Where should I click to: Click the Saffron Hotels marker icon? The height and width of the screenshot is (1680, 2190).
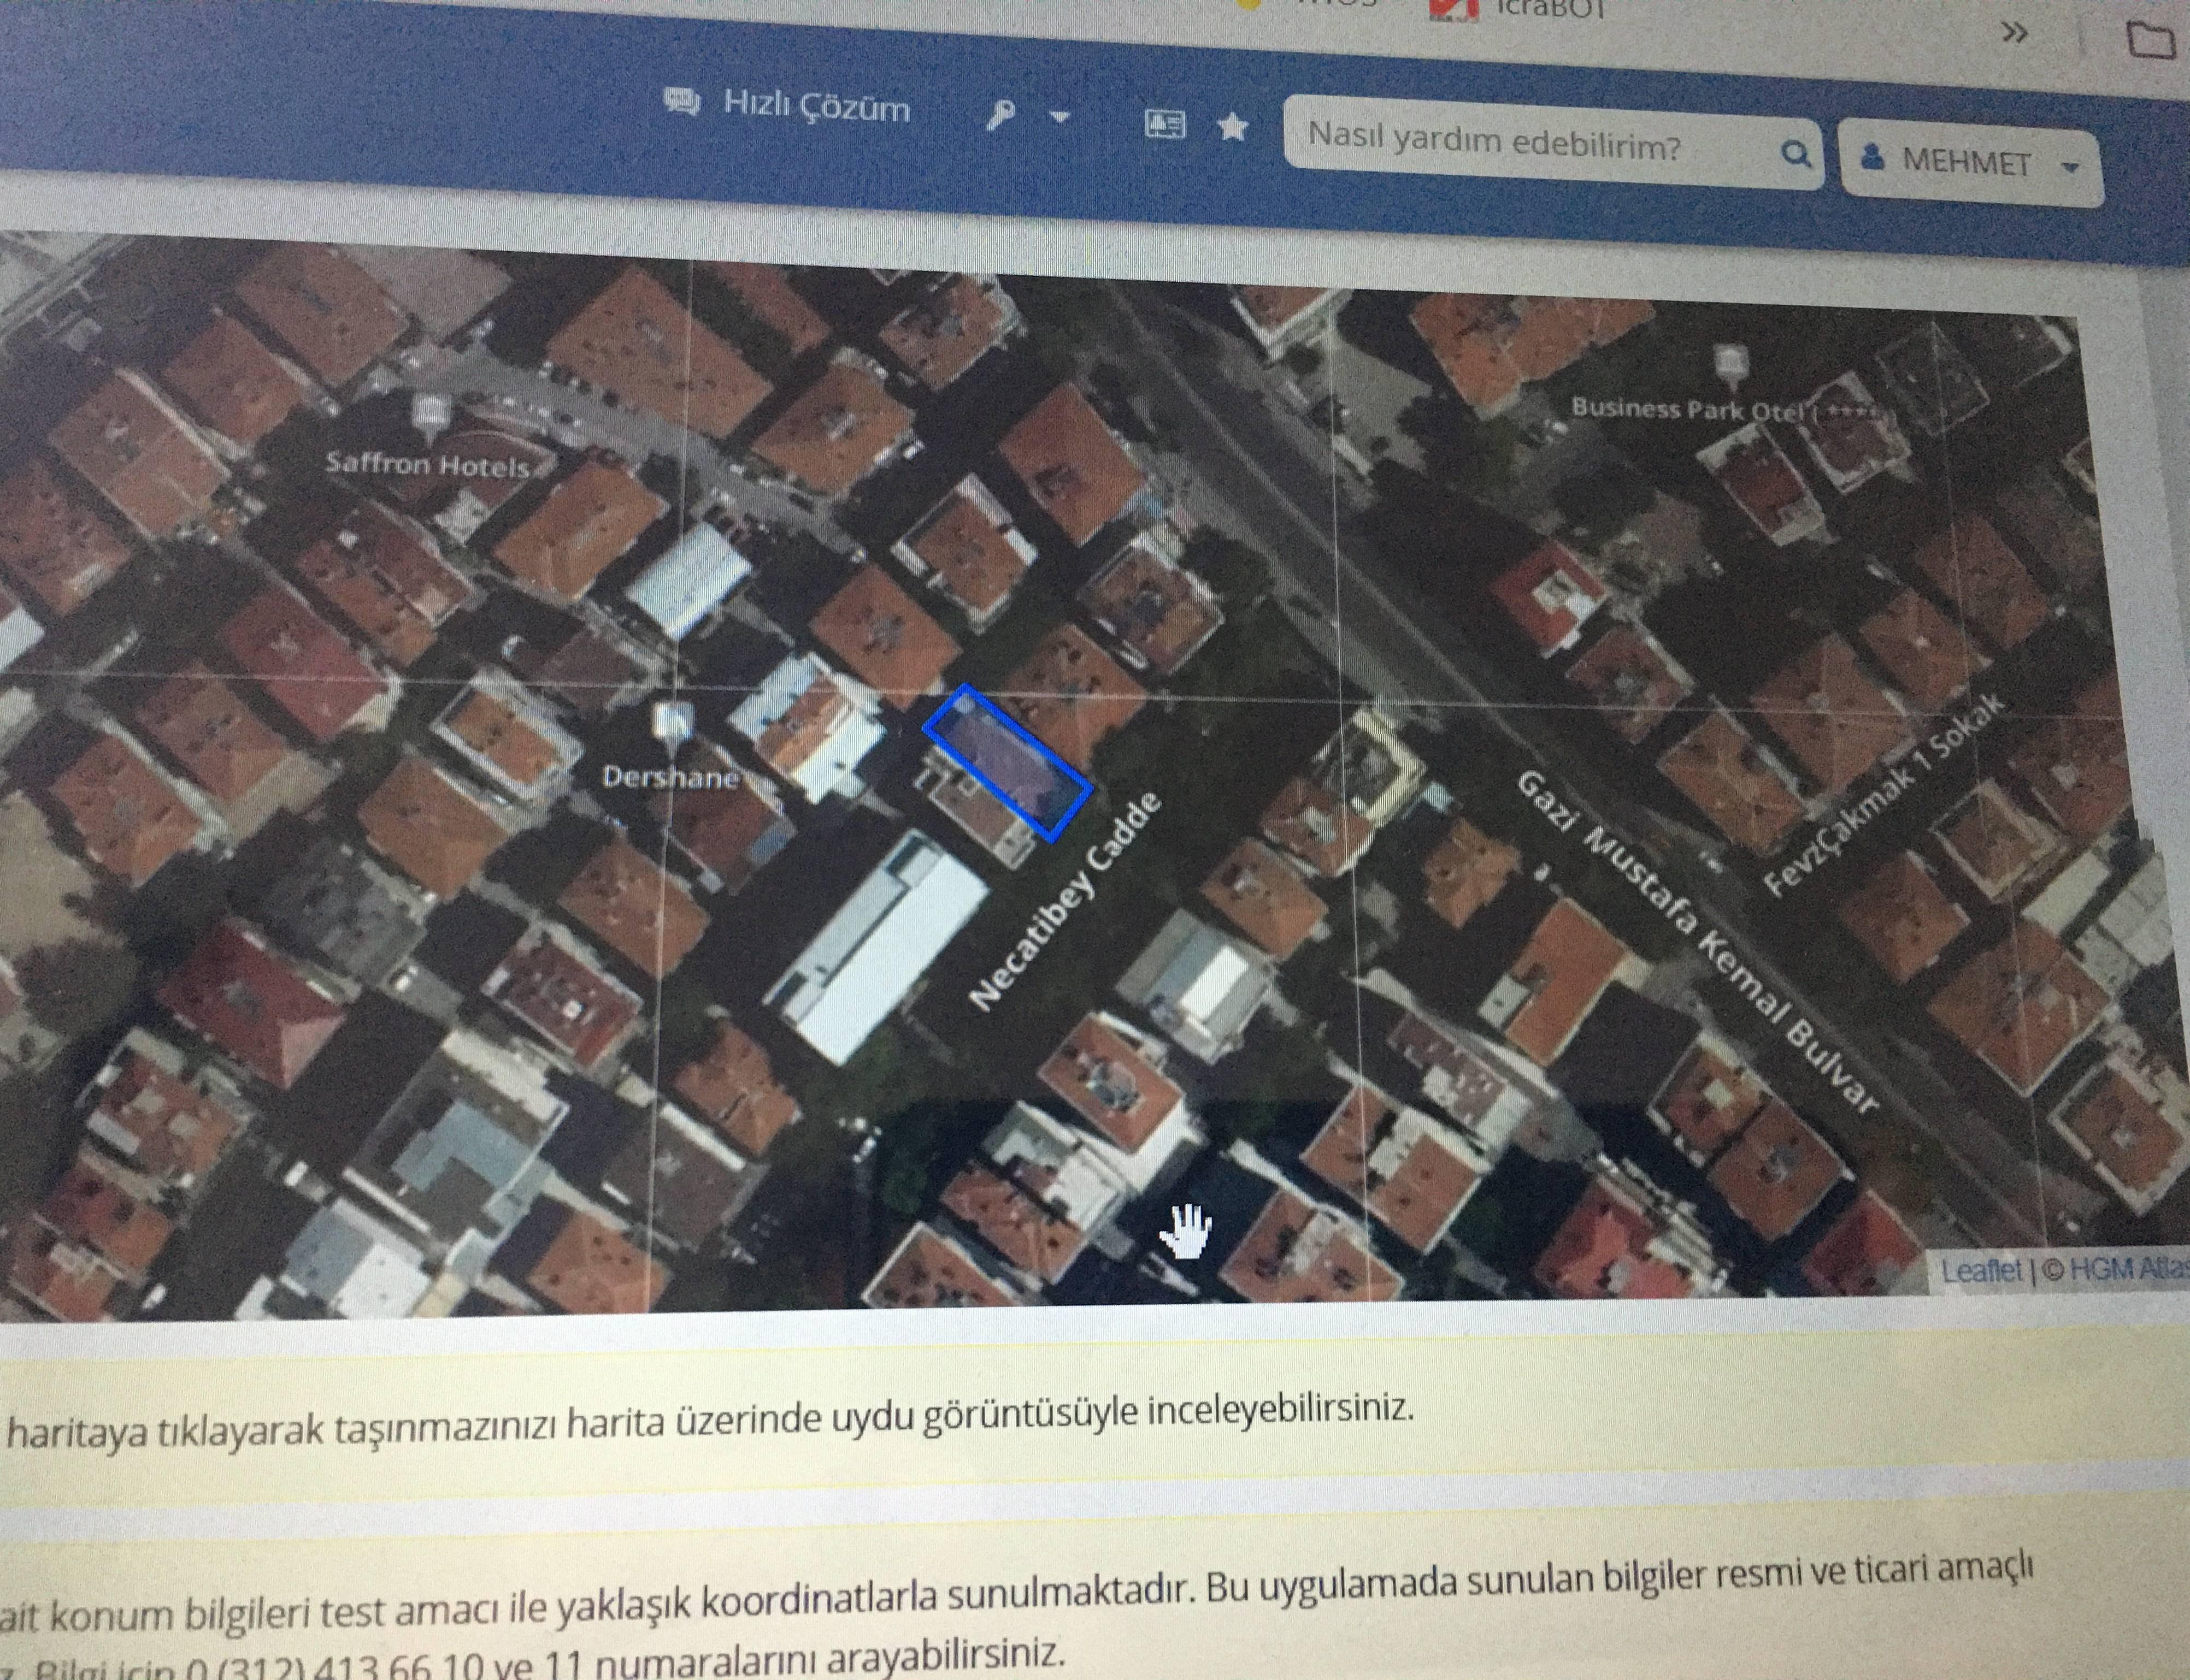[430, 415]
